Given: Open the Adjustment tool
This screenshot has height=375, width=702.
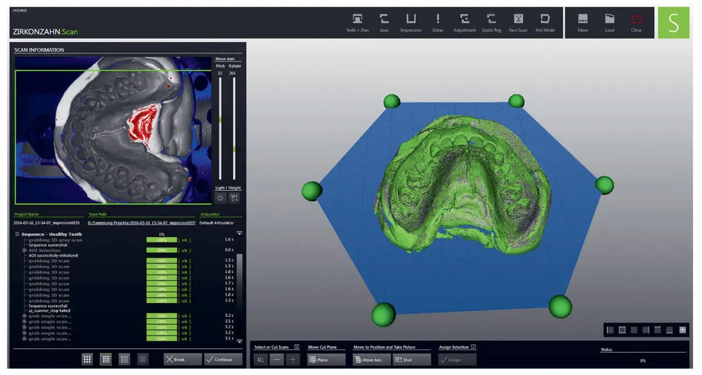Looking at the screenshot, I should pyautogui.click(x=464, y=22).
